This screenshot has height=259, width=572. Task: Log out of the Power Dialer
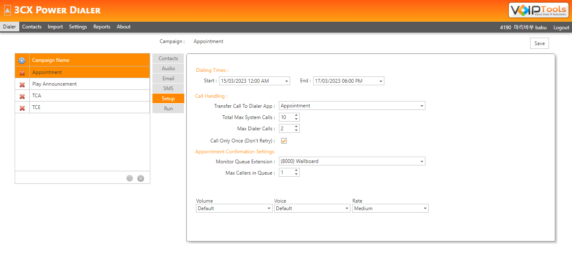[561, 27]
